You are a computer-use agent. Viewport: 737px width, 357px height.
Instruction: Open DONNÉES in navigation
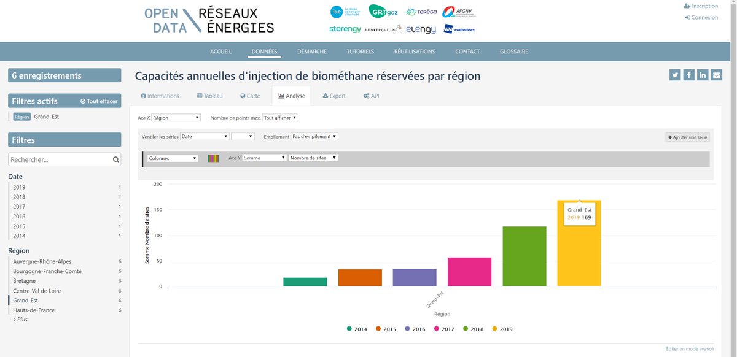pyautogui.click(x=265, y=52)
